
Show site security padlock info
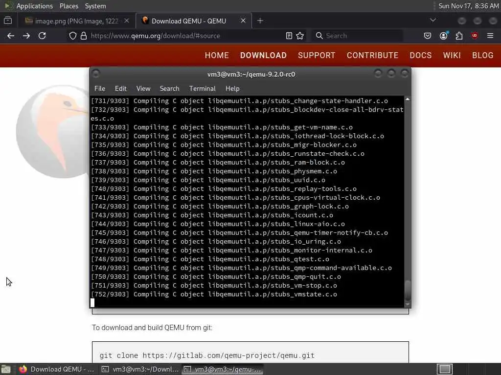(x=84, y=36)
